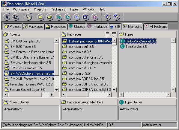Open the Packages menu
Viewport: 179px width, 130px height.
58,9
